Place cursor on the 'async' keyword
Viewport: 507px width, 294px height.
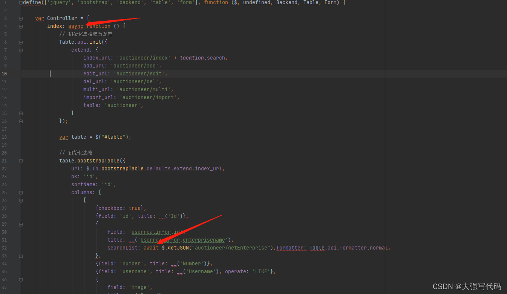click(x=76, y=26)
